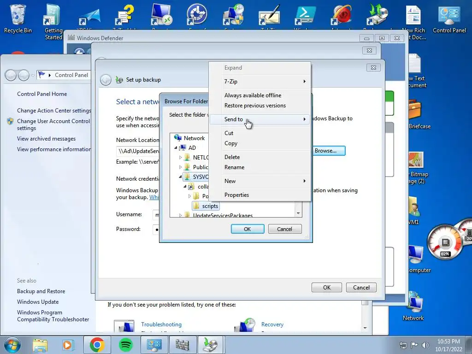Screen dimensions: 472x354
Task: Switch to Windows Defender taskbar button
Action: pos(182,345)
